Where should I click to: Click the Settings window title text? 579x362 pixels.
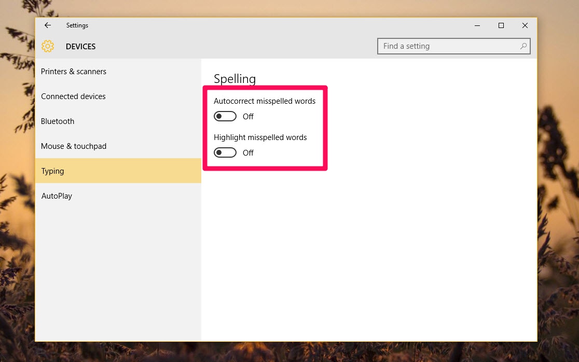coord(77,25)
